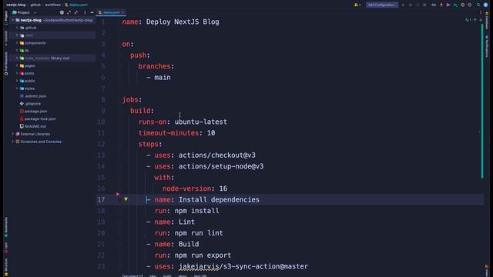Expand the node_modules library root folder
493x277 pixels.
17,58
